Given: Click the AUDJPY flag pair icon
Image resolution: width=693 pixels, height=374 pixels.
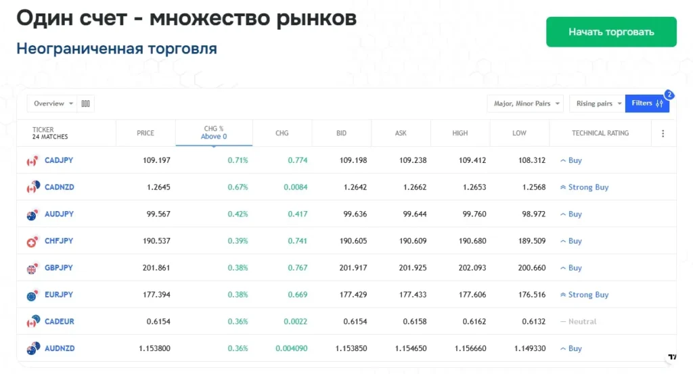Looking at the screenshot, I should pyautogui.click(x=32, y=215).
